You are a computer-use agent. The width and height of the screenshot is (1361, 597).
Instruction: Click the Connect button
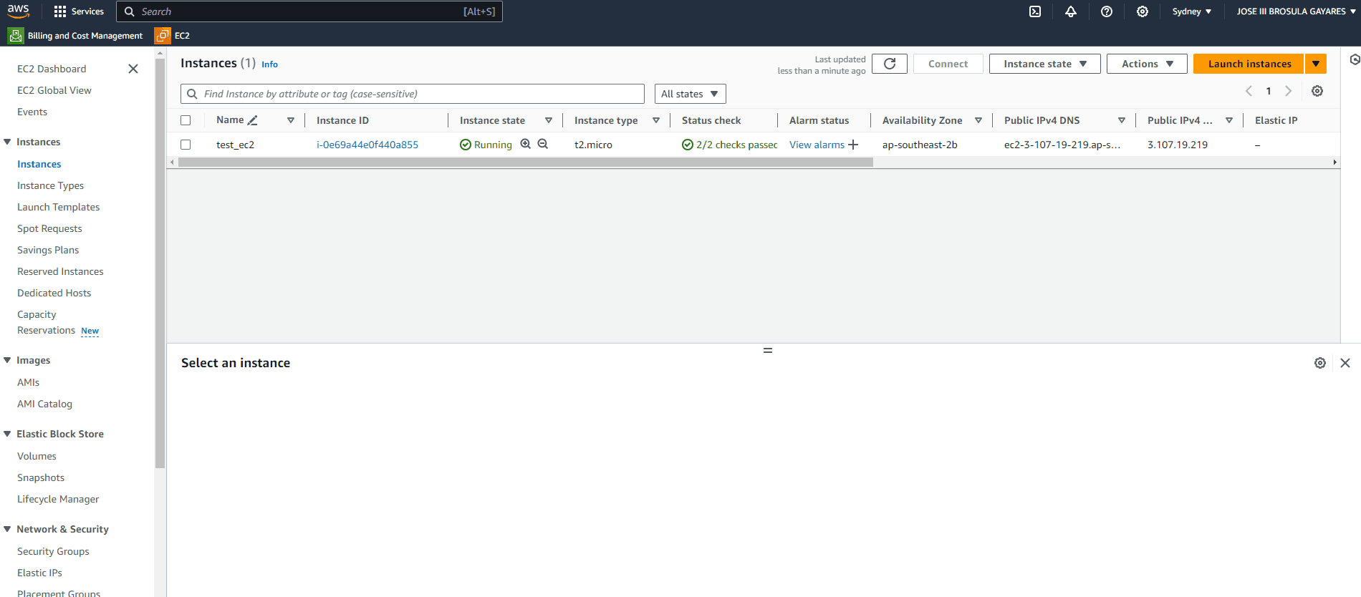pos(948,64)
